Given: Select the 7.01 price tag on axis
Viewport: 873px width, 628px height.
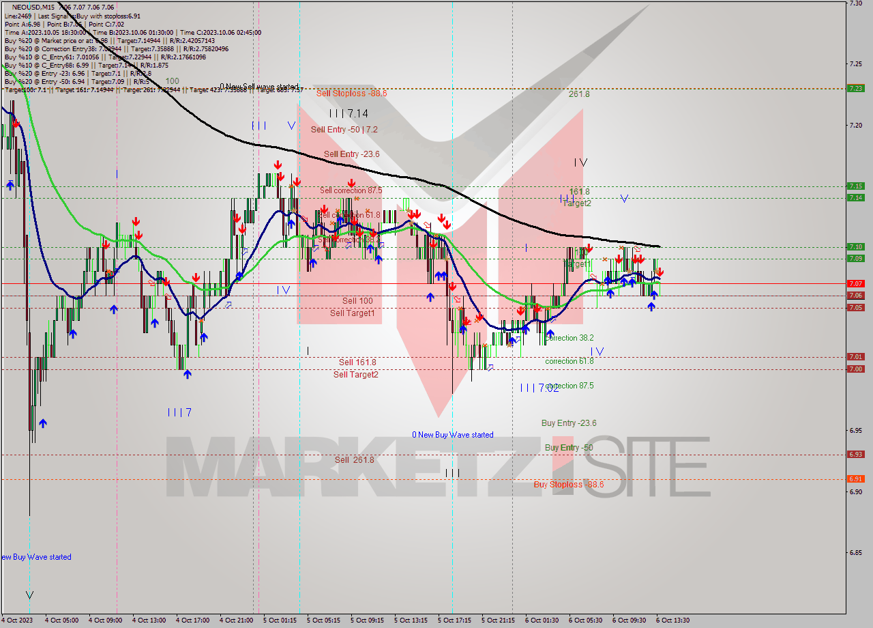Looking at the screenshot, I should click(855, 357).
